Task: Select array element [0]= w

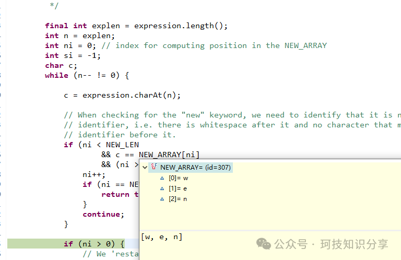Action: [178, 178]
